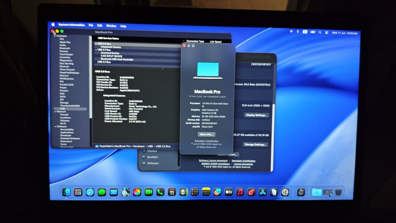Open the Calendar icon showing 11

172,193
